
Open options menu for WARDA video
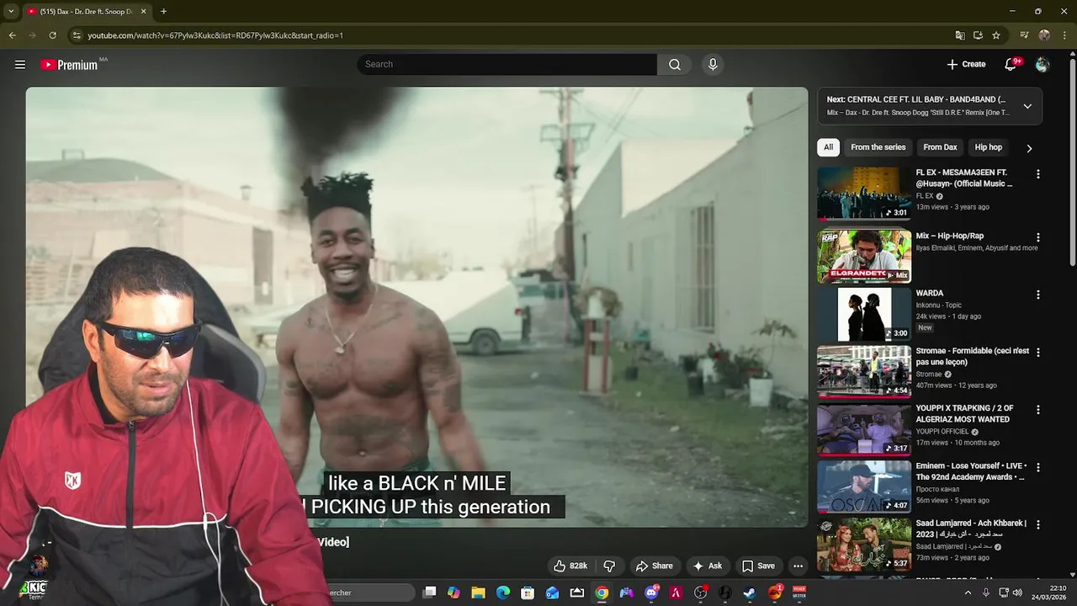tap(1037, 295)
